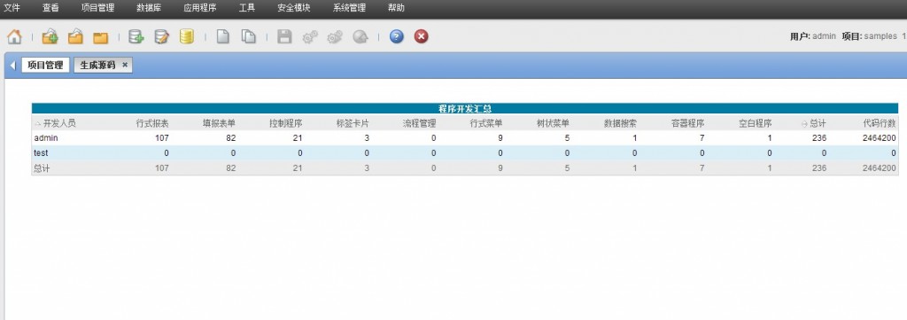Click the edit database pencil icon
This screenshot has width=907, height=320.
coord(161,36)
